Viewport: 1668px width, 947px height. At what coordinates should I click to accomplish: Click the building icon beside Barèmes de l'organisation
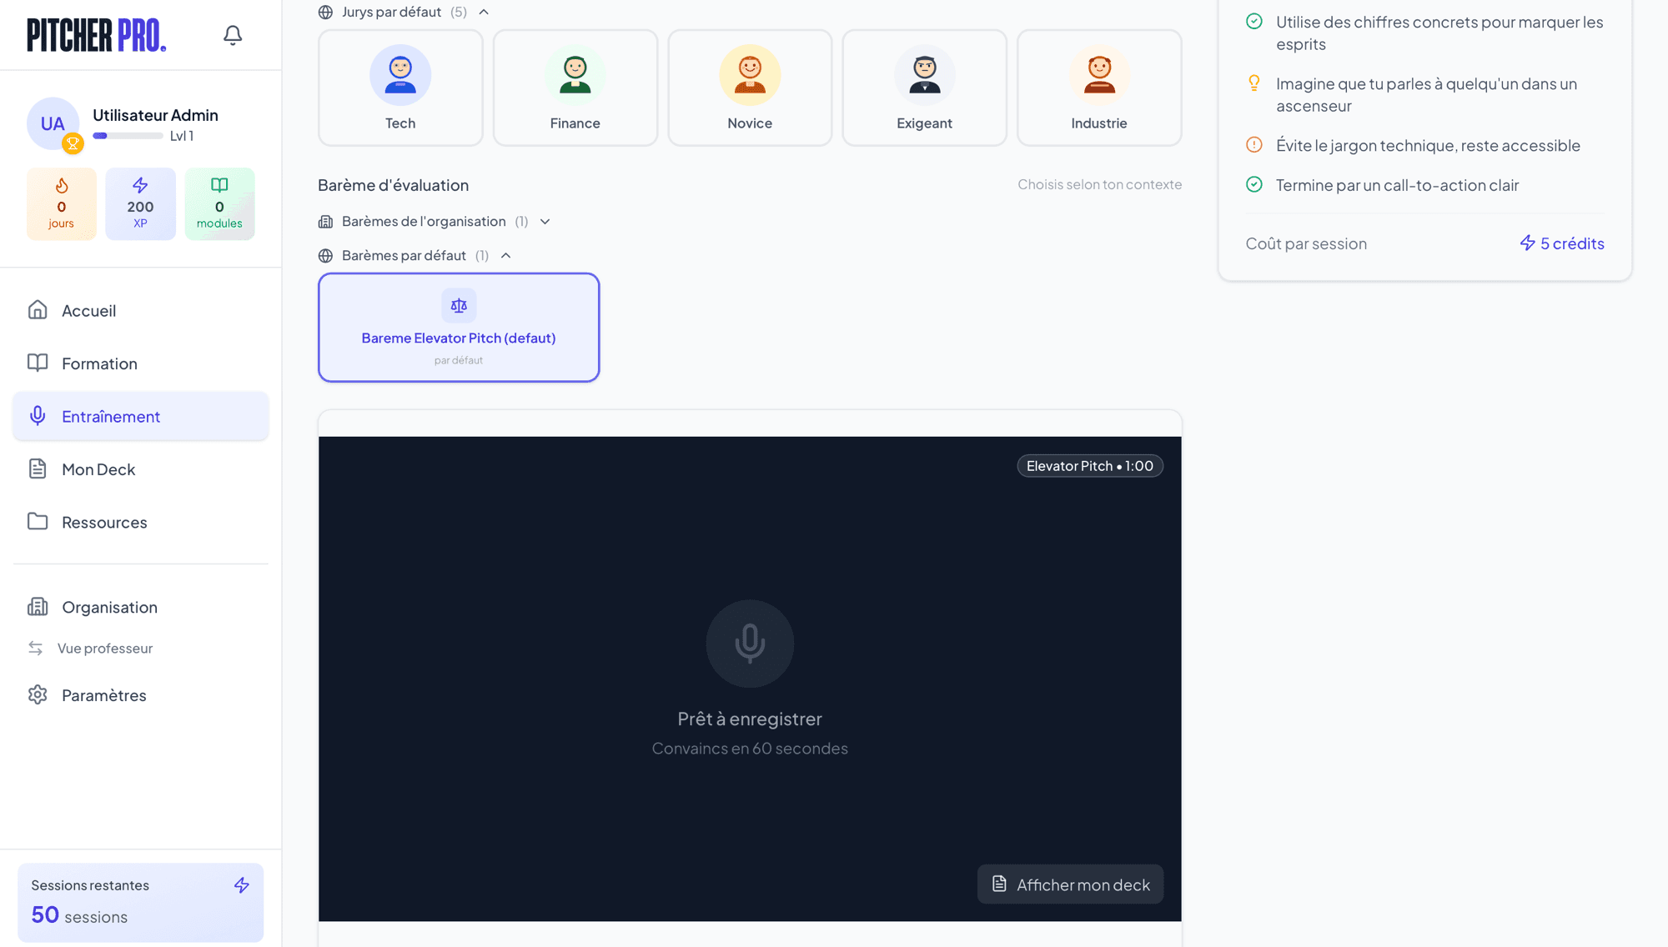pyautogui.click(x=326, y=222)
